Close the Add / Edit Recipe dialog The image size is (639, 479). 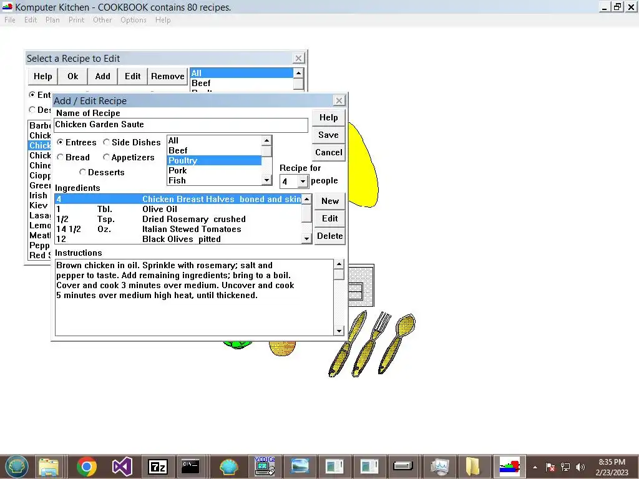[339, 100]
